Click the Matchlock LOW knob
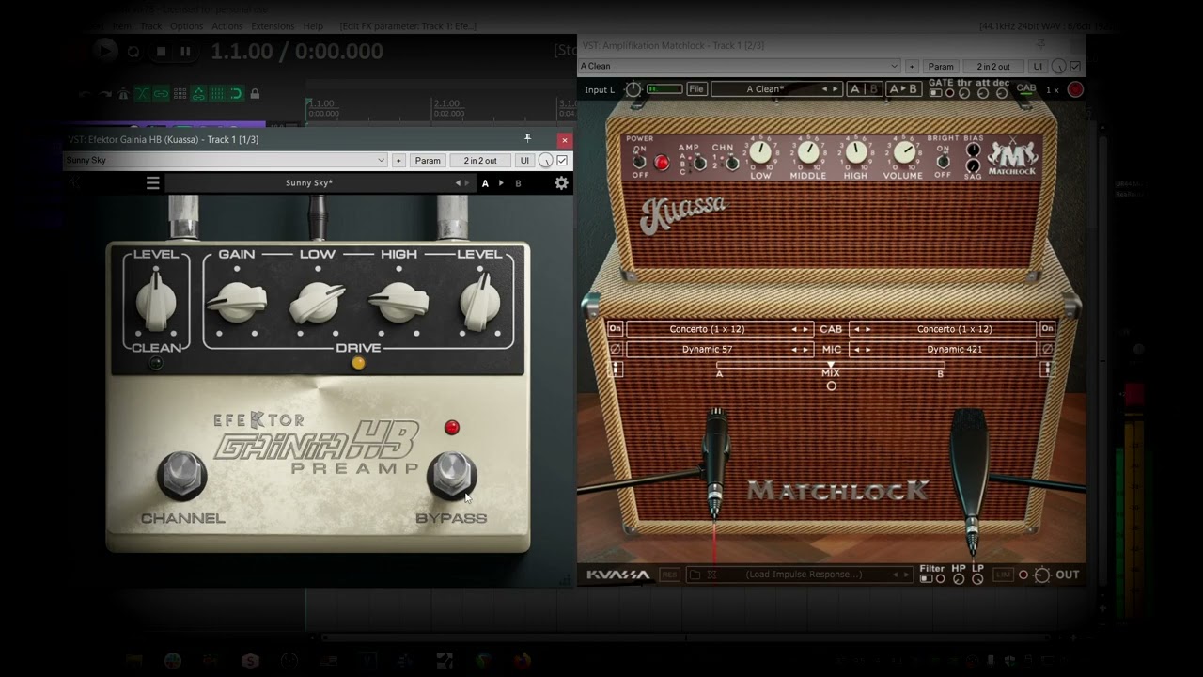 click(x=759, y=152)
